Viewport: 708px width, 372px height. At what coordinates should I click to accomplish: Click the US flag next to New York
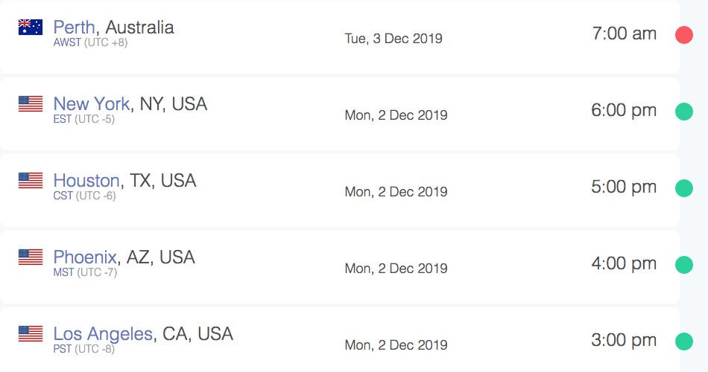(x=31, y=103)
